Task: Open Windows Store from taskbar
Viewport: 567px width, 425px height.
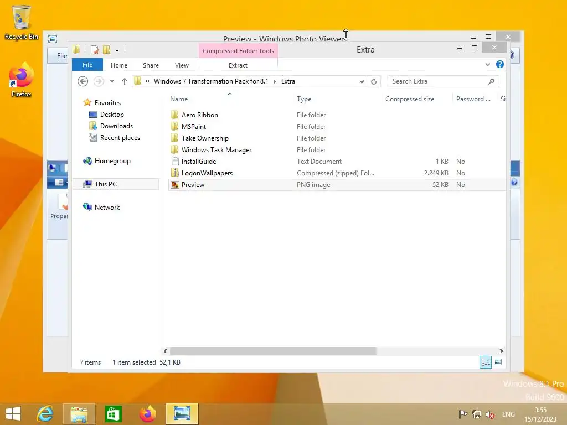Action: point(113,414)
